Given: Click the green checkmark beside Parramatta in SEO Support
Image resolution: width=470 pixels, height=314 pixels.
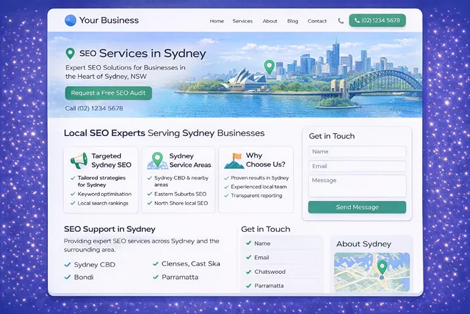Looking at the screenshot, I should click(156, 277).
